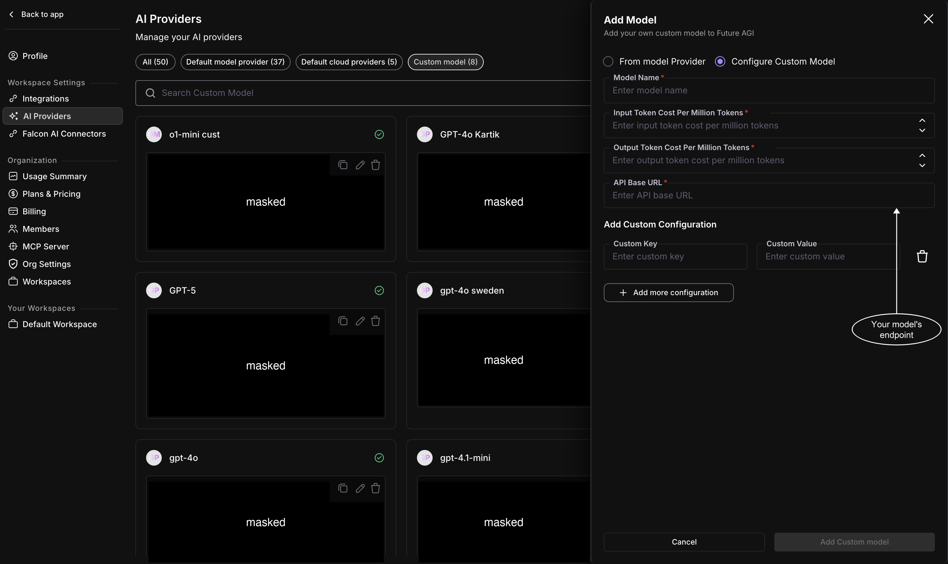This screenshot has width=948, height=564.
Task: Delete the o1-mini cust model
Action: click(375, 164)
